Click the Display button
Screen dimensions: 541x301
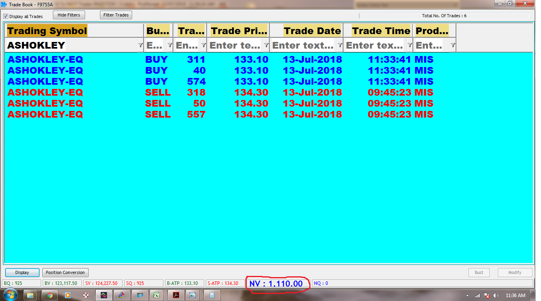click(22, 272)
